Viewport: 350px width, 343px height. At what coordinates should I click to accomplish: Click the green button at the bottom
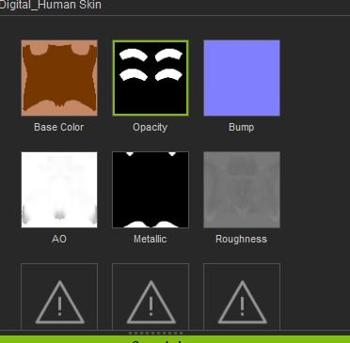pyautogui.click(x=175, y=339)
